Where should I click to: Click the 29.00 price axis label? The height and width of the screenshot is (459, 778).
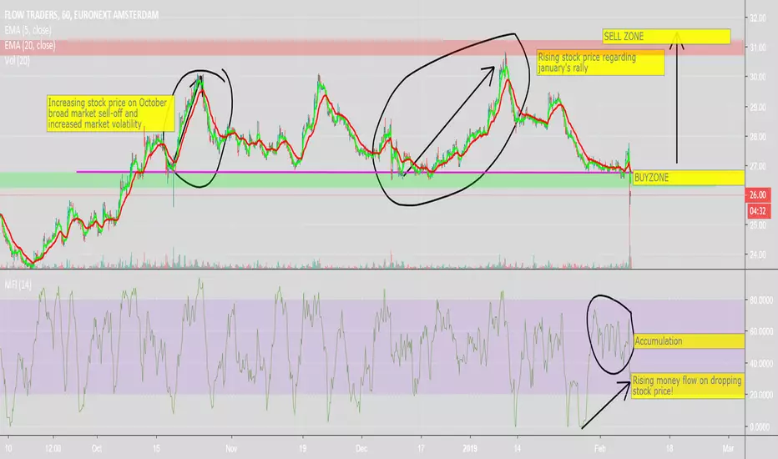[758, 107]
